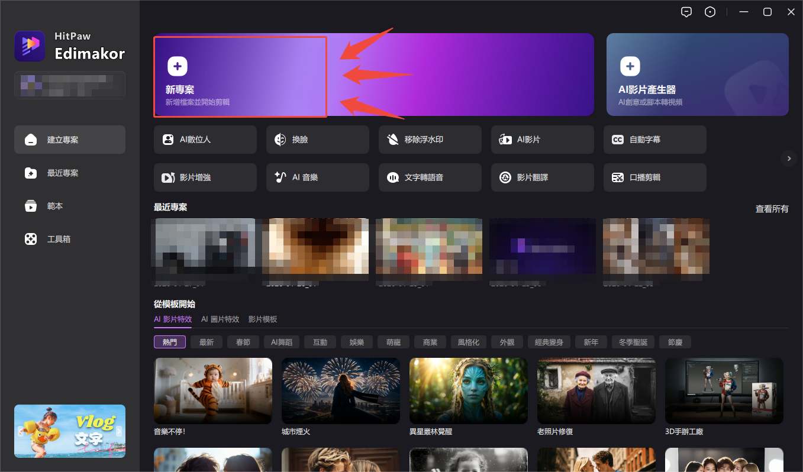Switch to the 影片模板 tab
Viewport: 803px width, 472px height.
(263, 319)
